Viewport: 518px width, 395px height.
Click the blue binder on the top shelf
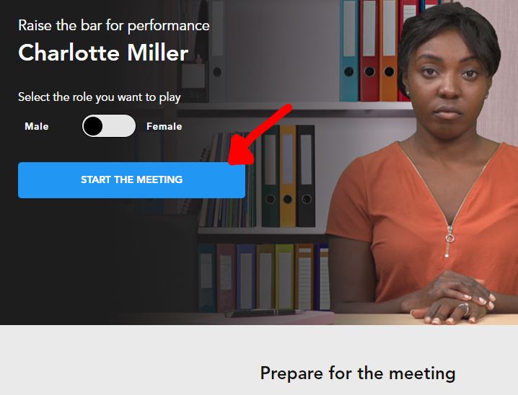click(349, 50)
